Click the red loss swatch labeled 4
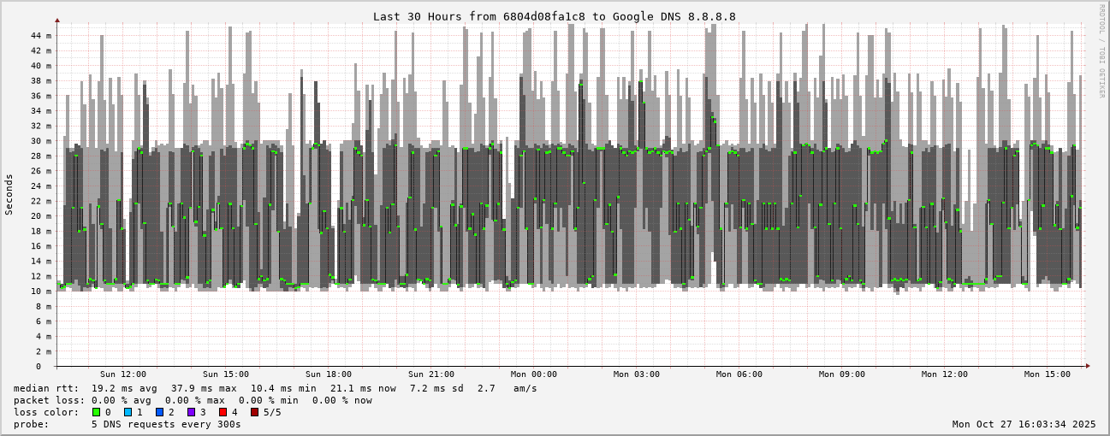Screen dimensions: 1110x436 click(x=223, y=412)
